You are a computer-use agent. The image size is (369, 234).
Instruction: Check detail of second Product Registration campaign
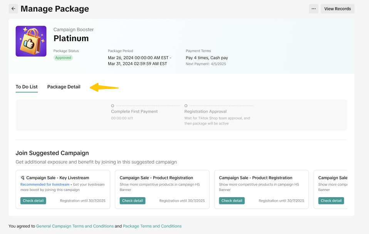(x=232, y=201)
